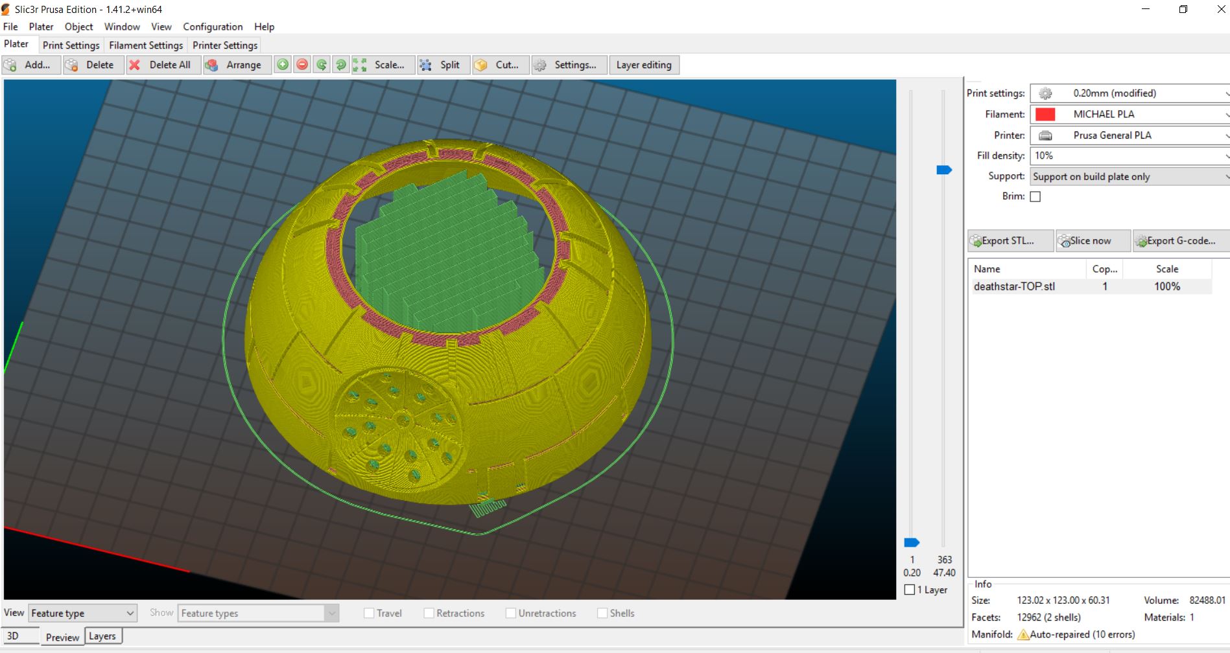Toggle the 1 Layer checkbox
The image size is (1230, 653).
pos(910,590)
